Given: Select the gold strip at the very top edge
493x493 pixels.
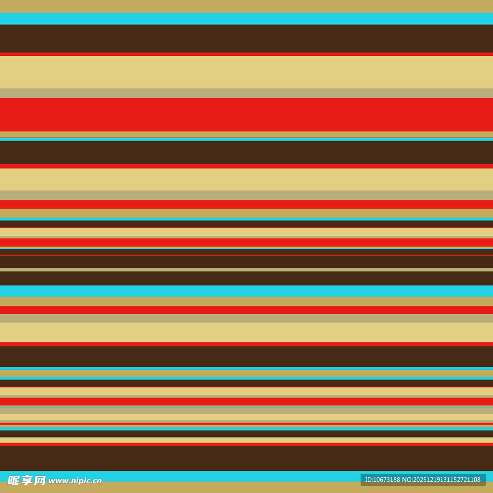Looking at the screenshot, I should pos(246,6).
